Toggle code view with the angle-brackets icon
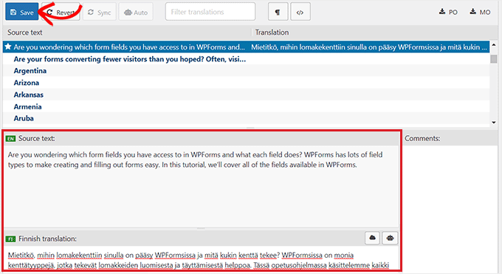 [x=300, y=12]
